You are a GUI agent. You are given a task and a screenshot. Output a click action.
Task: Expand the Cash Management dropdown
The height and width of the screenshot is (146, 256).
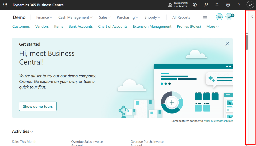tap(75, 17)
